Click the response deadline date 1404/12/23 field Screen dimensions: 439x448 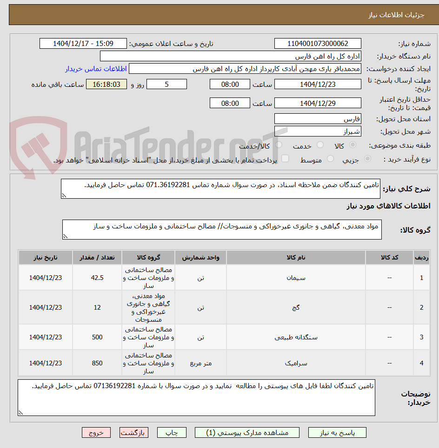[x=318, y=84]
